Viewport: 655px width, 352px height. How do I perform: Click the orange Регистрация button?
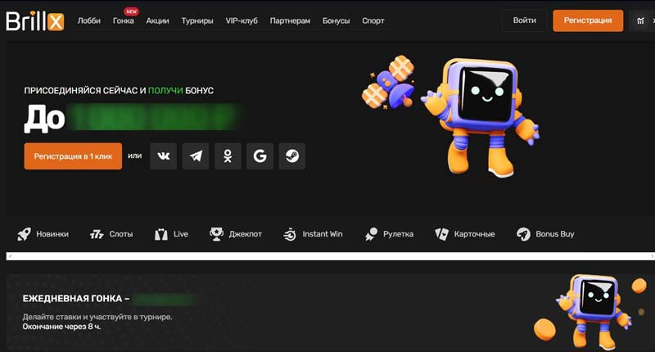coord(588,20)
